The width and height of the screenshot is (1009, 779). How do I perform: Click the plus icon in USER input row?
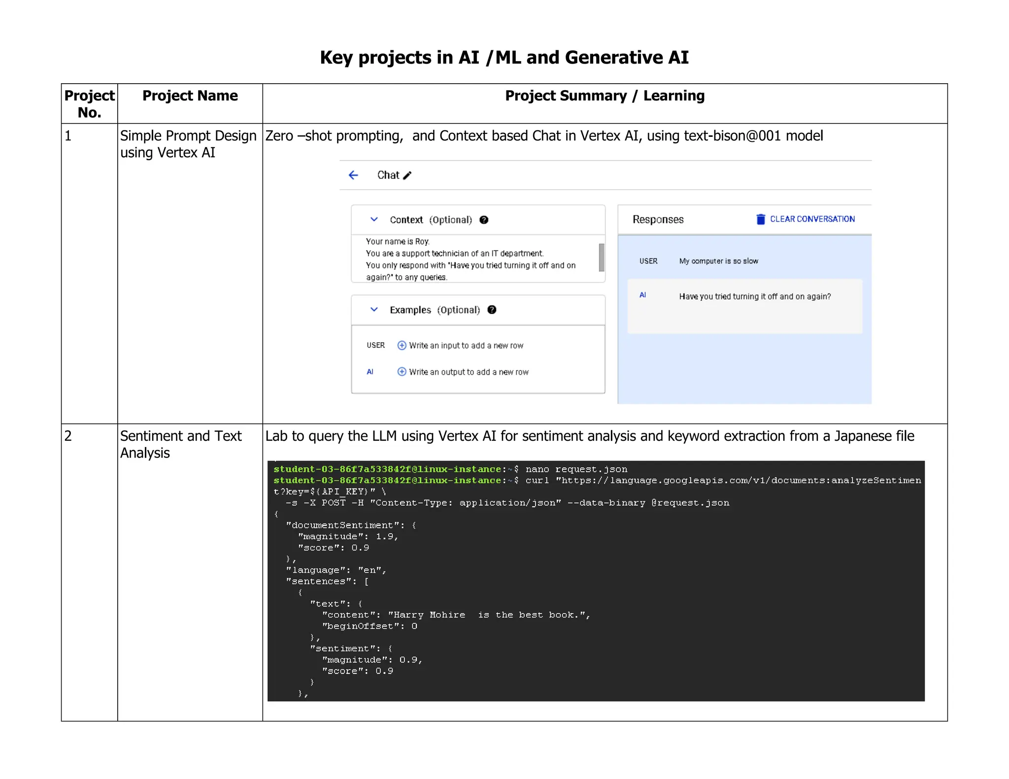[x=402, y=346]
